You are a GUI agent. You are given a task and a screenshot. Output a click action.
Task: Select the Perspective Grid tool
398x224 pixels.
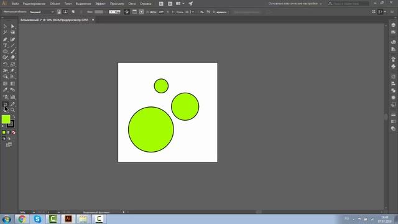(x=12, y=77)
